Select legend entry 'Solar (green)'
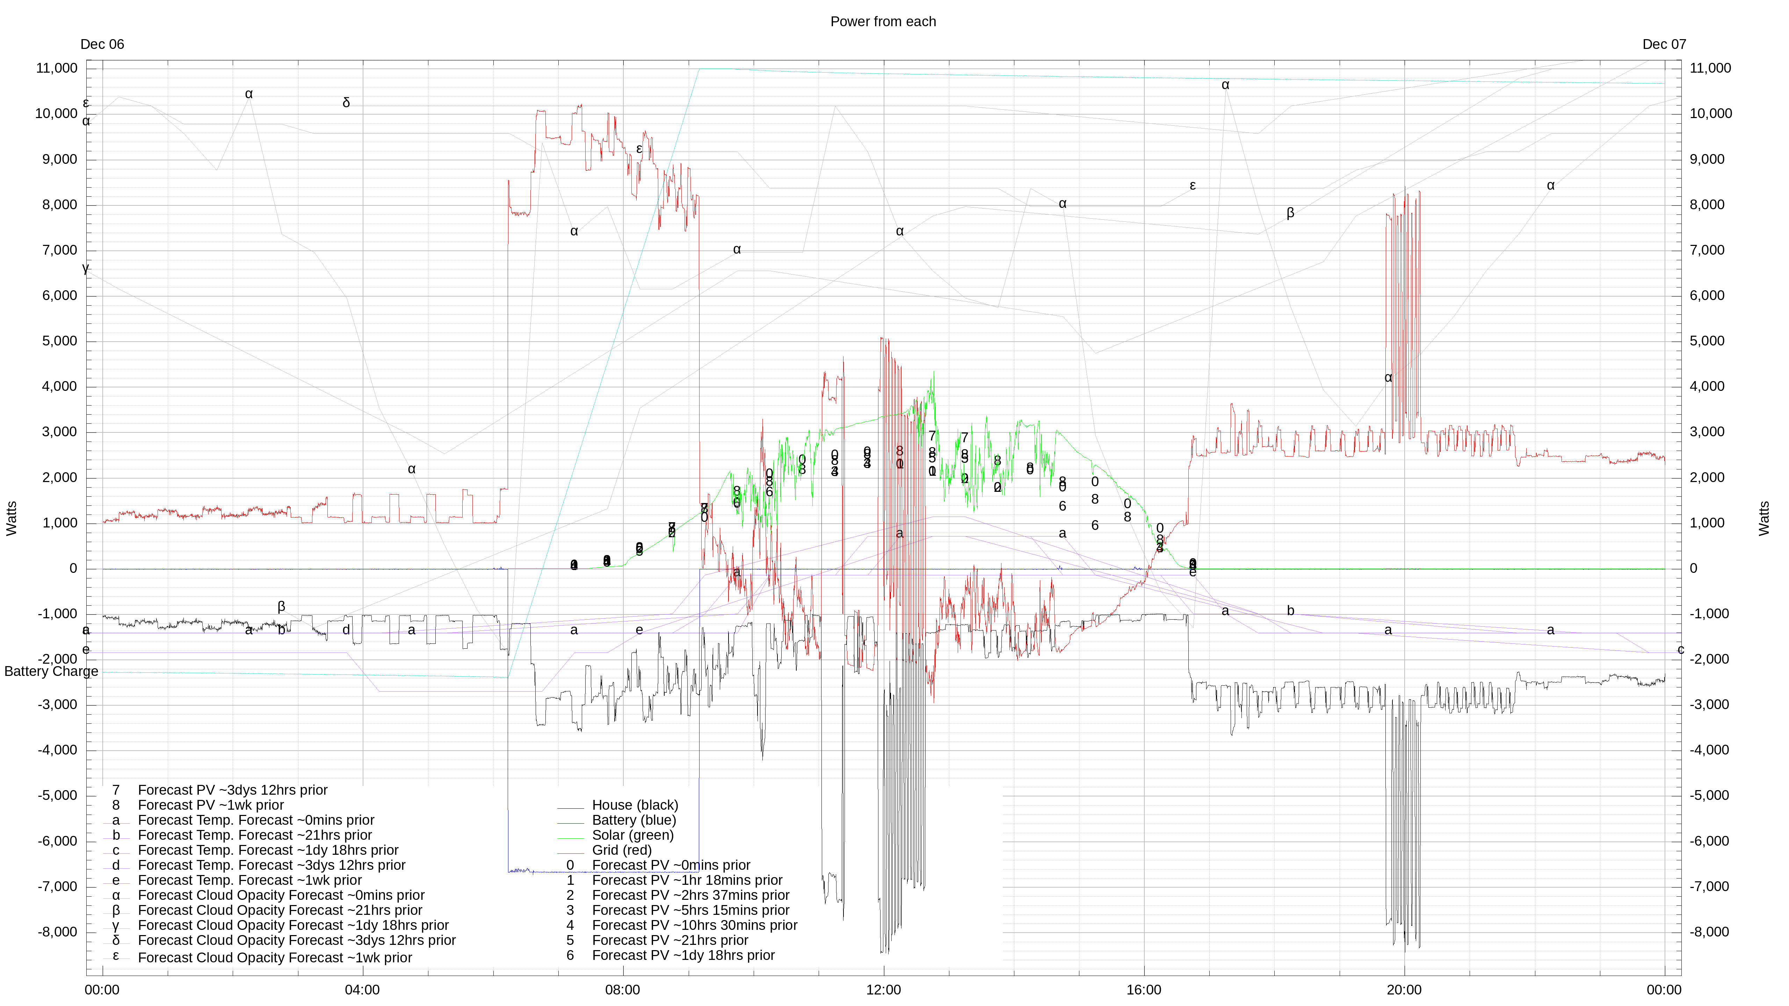This screenshot has width=1789, height=1006. [633, 835]
